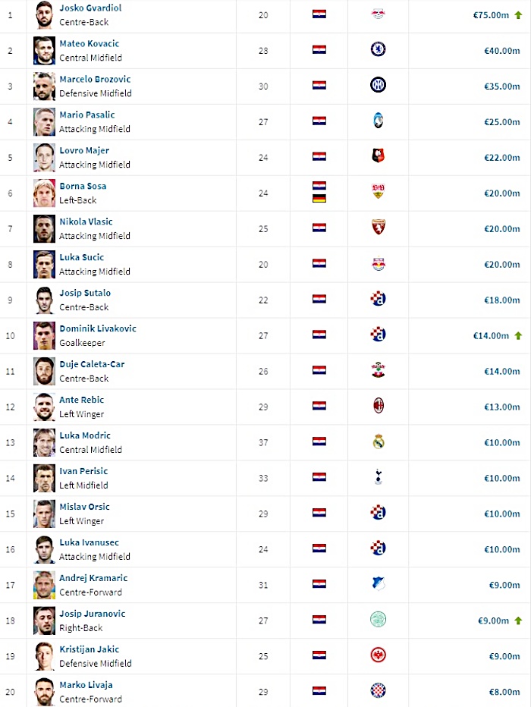Click the AC Milan crest beside Rebic
This screenshot has width=531, height=707.
pos(379,407)
